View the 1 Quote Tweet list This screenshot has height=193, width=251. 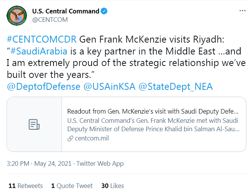pyautogui.click(x=72, y=186)
